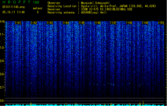Image resolution: width=167 pixels, height=106 pixels.
Task: Click the 1145 time marker
Action: pyautogui.click(x=82, y=23)
